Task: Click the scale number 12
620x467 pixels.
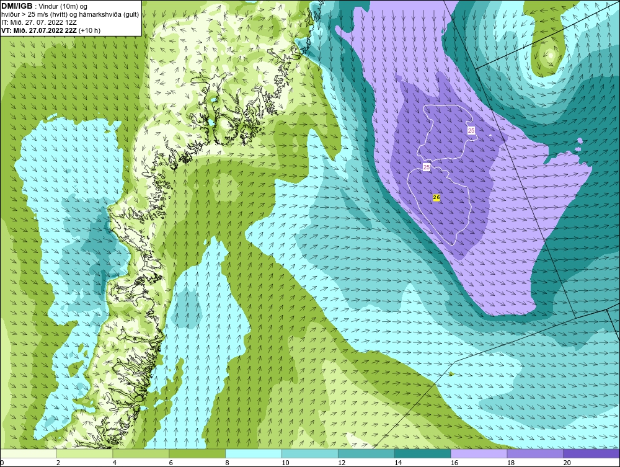Action: pyautogui.click(x=342, y=463)
